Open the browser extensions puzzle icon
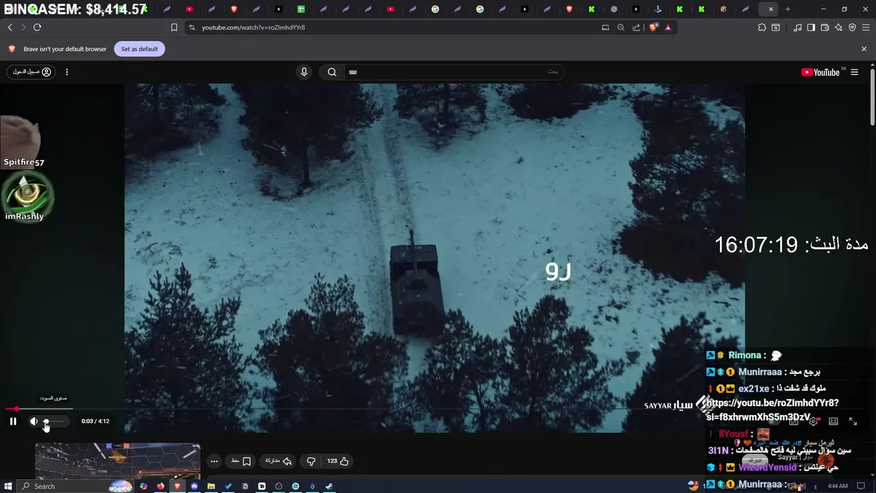This screenshot has height=493, width=876. 762,27
